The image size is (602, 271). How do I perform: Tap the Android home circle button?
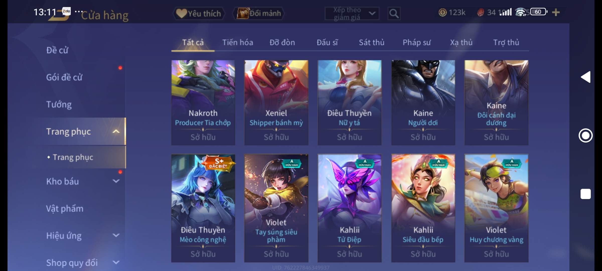[585, 135]
